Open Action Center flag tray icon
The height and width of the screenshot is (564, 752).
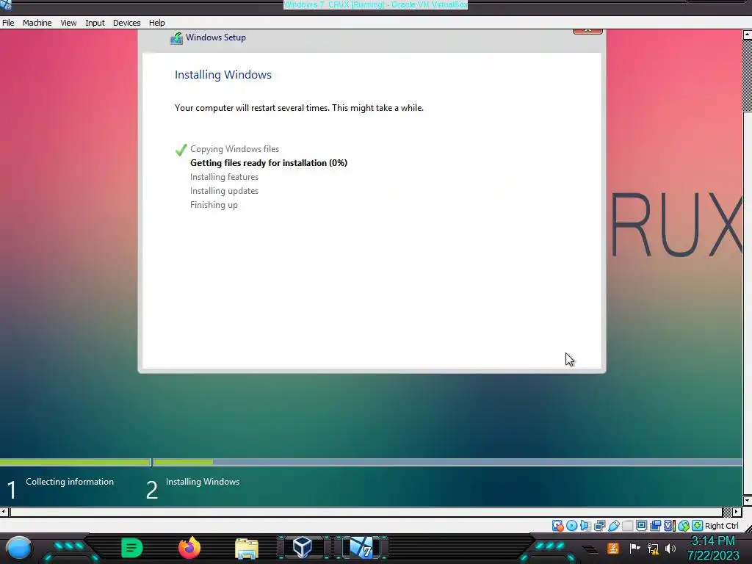(x=635, y=548)
